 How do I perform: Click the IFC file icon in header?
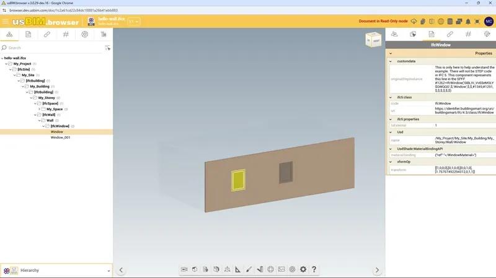(x=91, y=22)
